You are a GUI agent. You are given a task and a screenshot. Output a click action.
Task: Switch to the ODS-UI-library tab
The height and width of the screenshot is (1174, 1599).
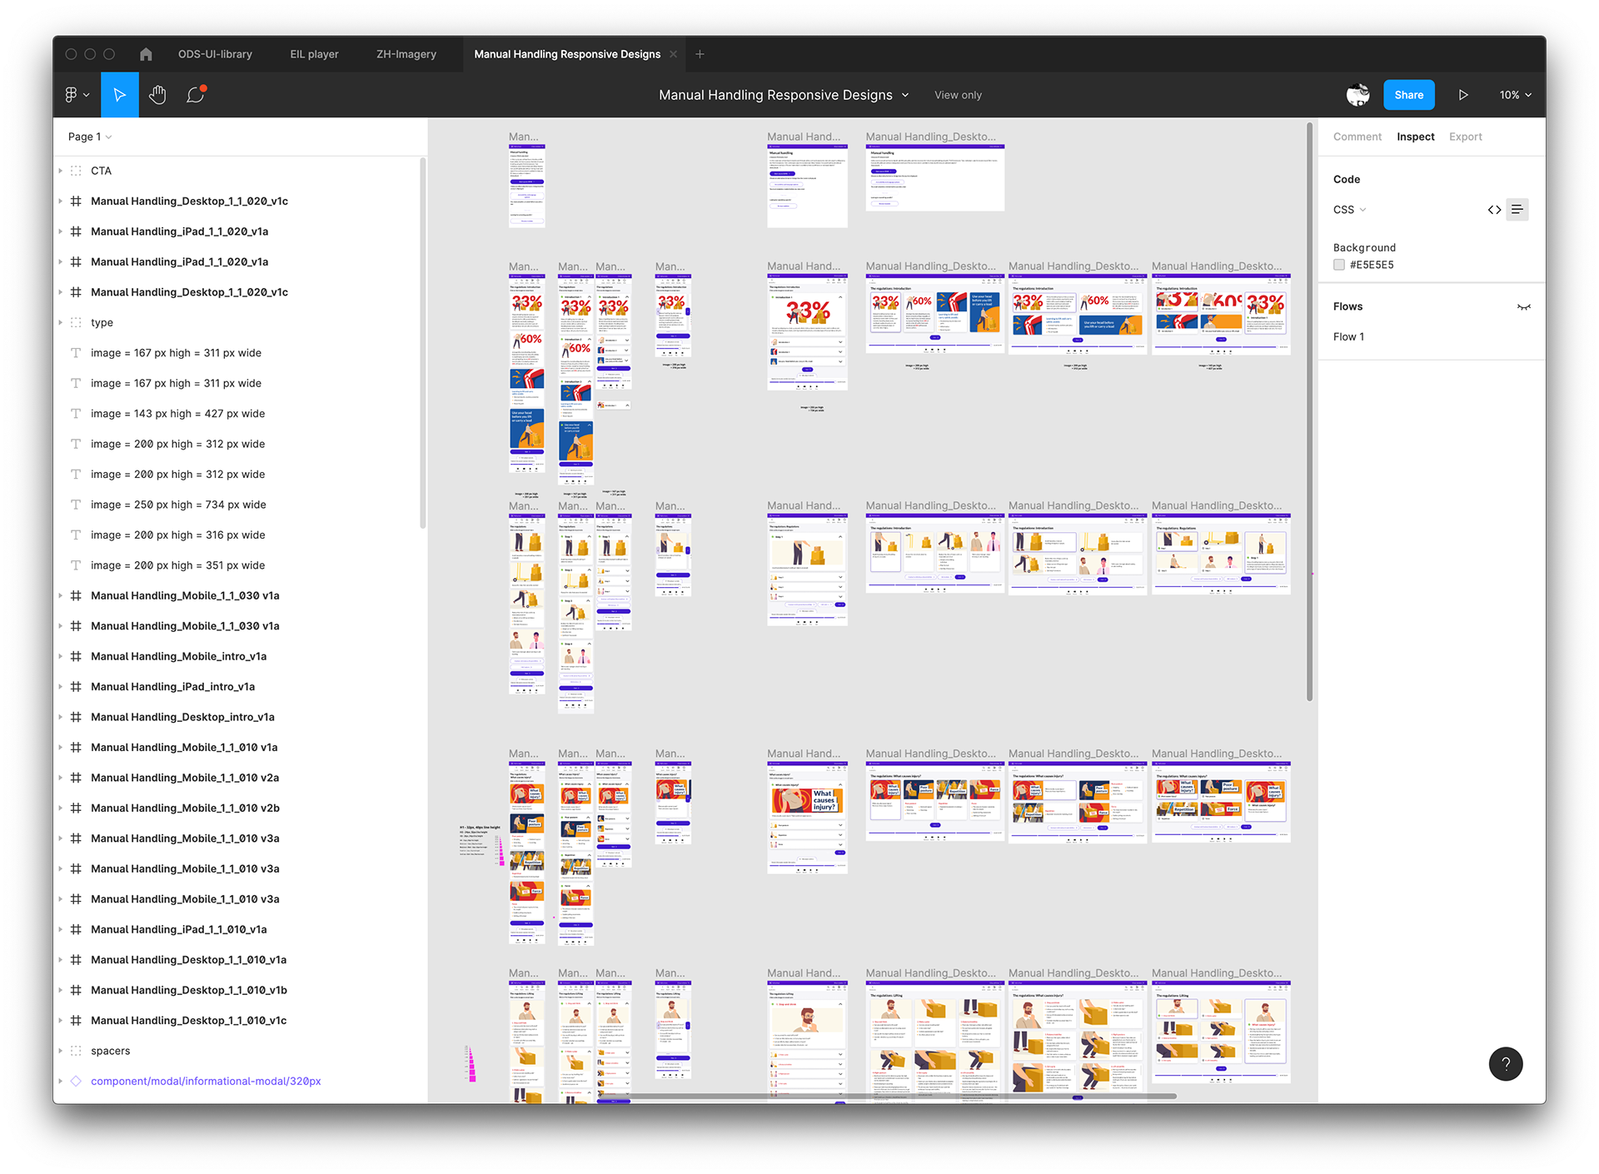point(215,54)
